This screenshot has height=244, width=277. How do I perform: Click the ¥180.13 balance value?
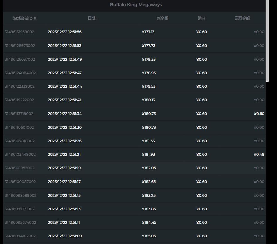(x=148, y=100)
